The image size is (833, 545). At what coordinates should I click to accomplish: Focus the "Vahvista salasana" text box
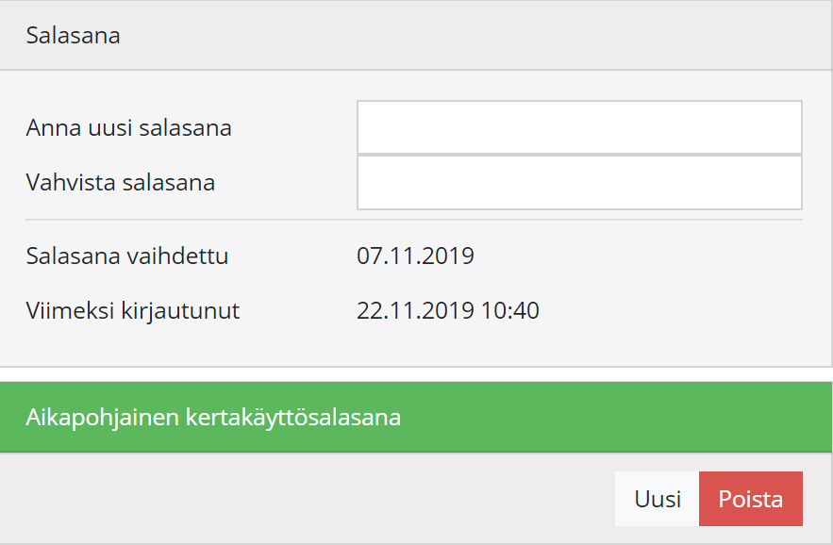[579, 182]
